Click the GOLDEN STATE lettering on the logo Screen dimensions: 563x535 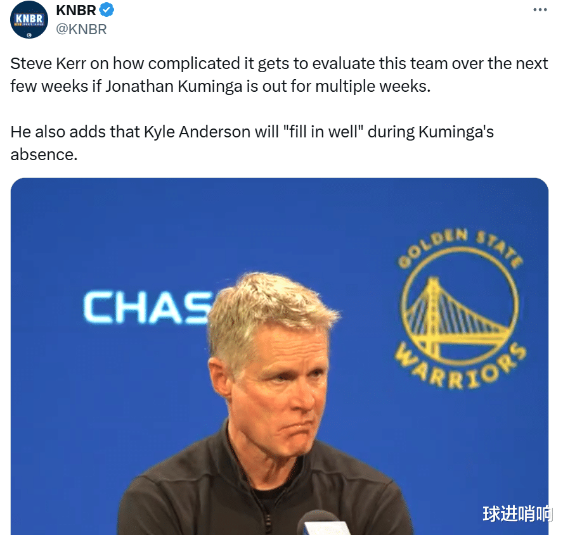click(x=460, y=248)
